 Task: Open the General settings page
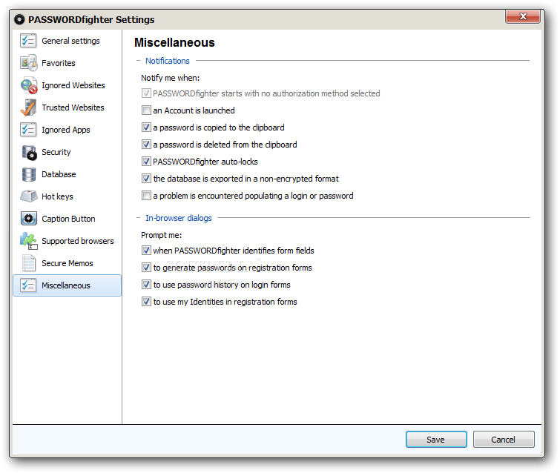[70, 41]
